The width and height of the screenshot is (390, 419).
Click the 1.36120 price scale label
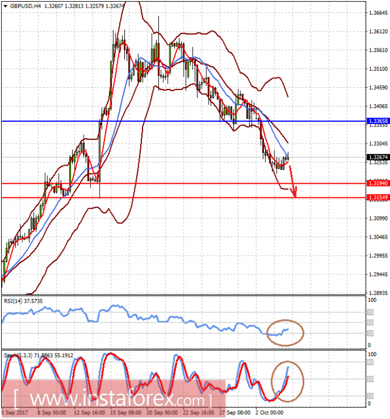point(378,32)
